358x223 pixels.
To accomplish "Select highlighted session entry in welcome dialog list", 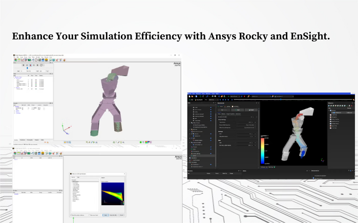I will pyautogui.click(x=85, y=182).
